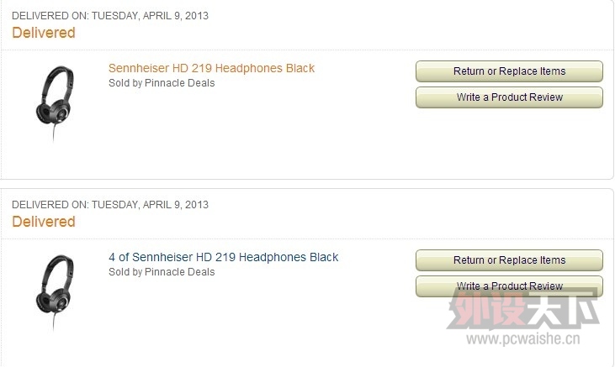
Task: Click the cable of the first headphones image
Action: [54, 133]
